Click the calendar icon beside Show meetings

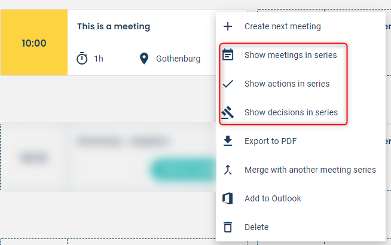(228, 55)
